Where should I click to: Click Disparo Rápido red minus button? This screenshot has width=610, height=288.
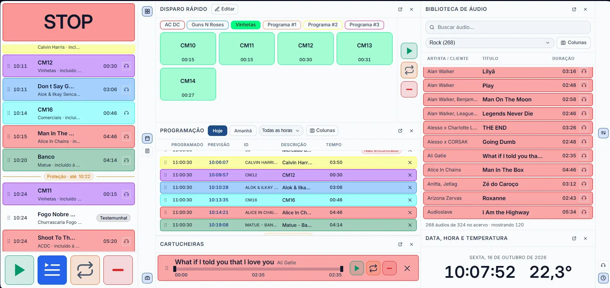409,89
